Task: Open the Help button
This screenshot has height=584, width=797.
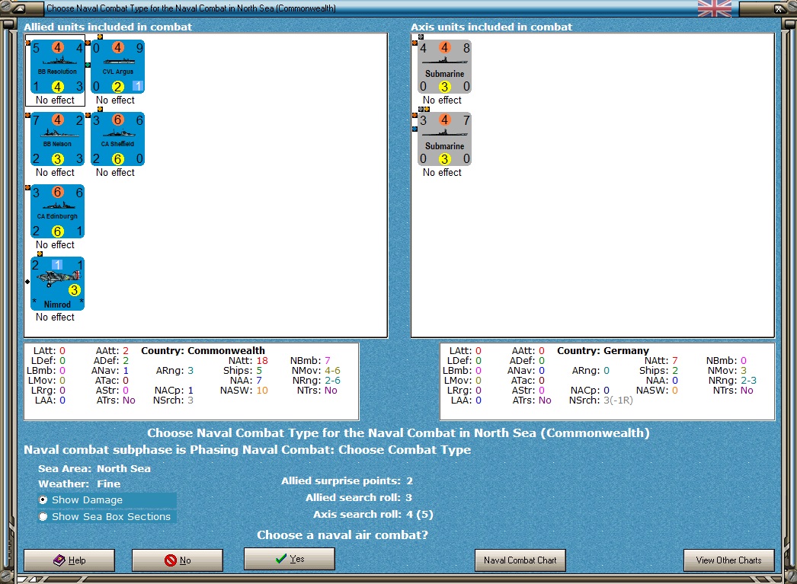Action: coord(69,560)
